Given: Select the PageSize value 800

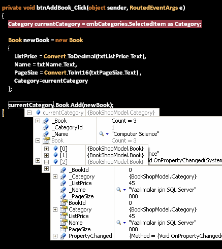Looking at the screenshot, I should [x=133, y=229].
